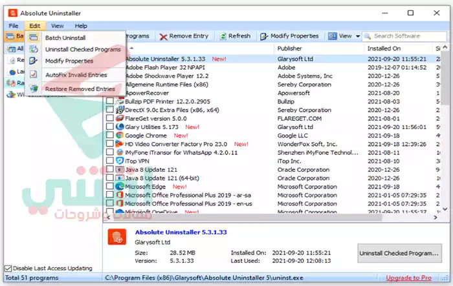Check the Microsoft Edge checkbox

(110, 186)
